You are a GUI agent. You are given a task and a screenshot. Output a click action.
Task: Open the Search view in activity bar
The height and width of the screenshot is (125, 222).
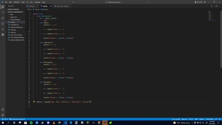3,12
